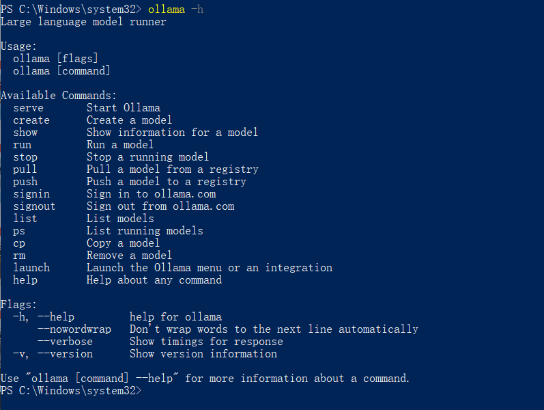Click the typed 'ollama -h' command text
Screen dimensions: 544x410
[x=175, y=10]
